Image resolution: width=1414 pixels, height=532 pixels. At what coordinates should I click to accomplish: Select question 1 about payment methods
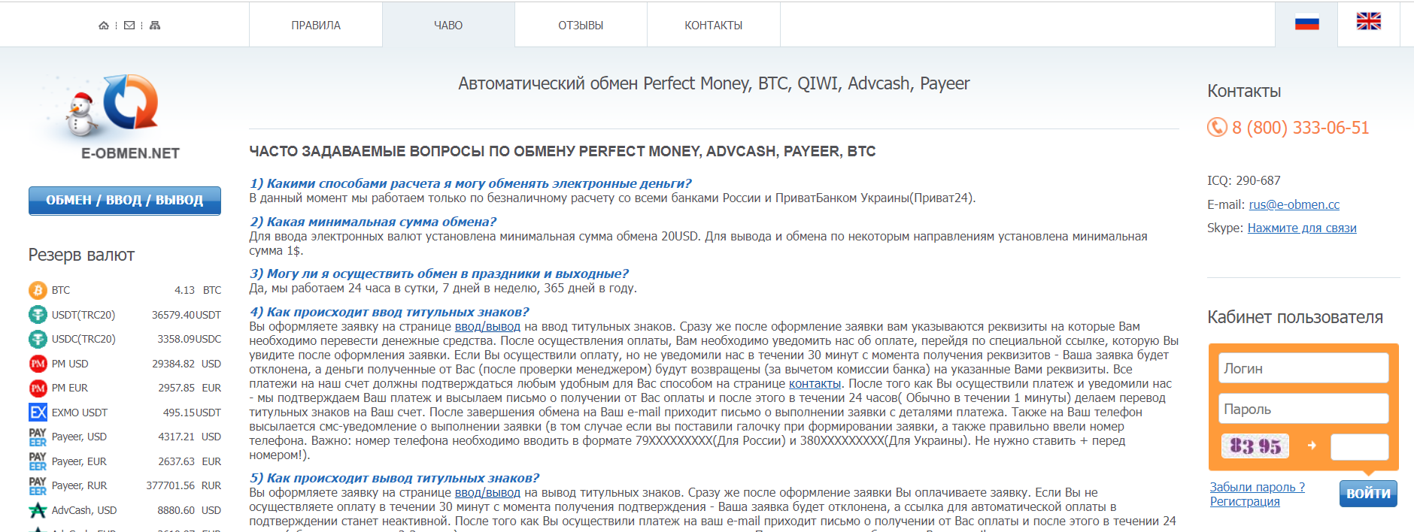[x=470, y=183]
